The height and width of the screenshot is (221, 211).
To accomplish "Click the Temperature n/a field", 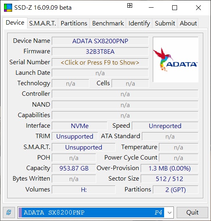I will pyautogui.click(x=178, y=147).
